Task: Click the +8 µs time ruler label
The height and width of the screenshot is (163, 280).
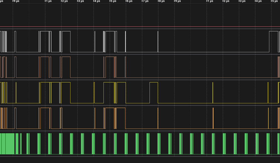Action: click(x=161, y=1)
